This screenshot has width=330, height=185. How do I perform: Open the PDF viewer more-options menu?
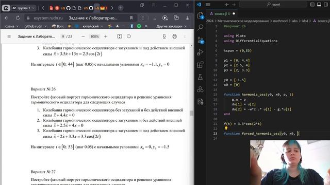(x=185, y=36)
